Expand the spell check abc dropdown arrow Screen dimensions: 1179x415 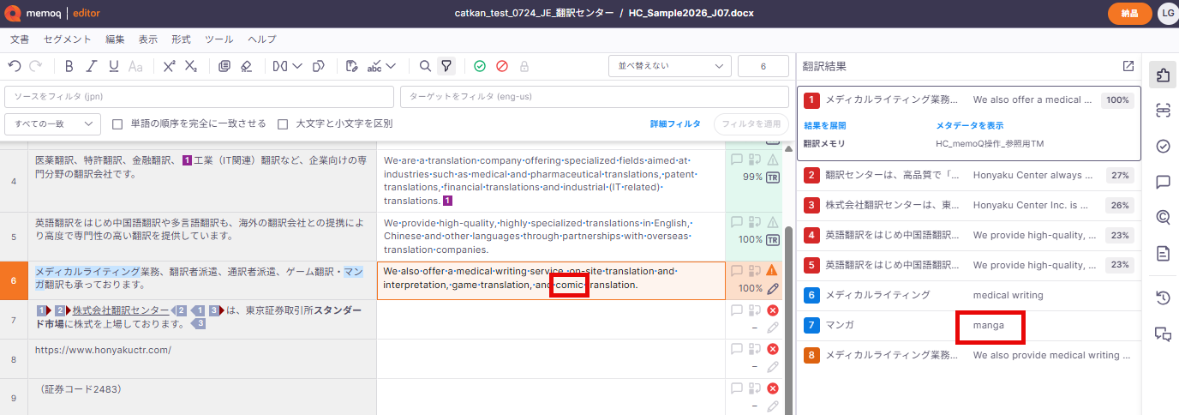391,66
